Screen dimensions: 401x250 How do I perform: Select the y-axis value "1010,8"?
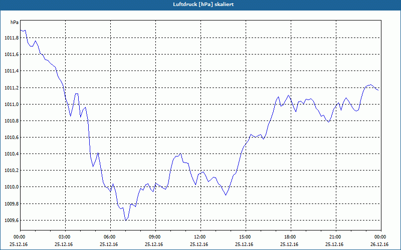coord(12,121)
